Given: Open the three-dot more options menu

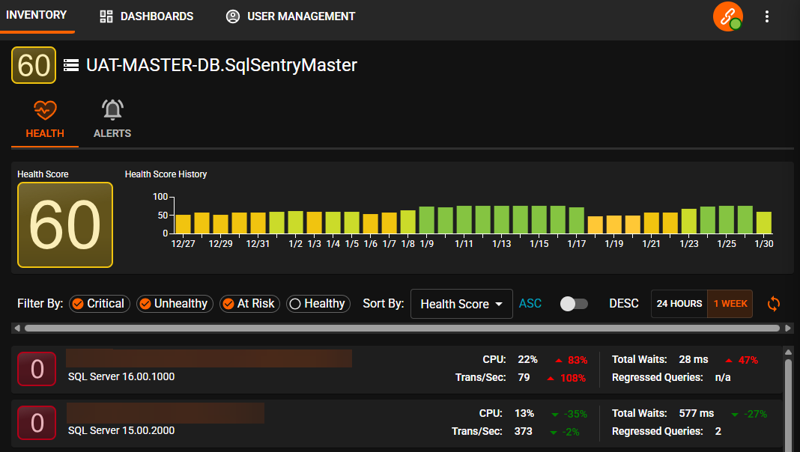Looking at the screenshot, I should pos(766,16).
